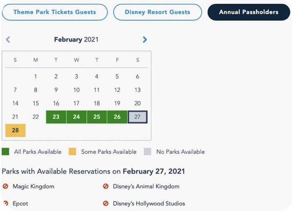Click unavailable icon beside Disney's Hollywood Studios
Viewport: 292px width, 211px height.
point(106,204)
